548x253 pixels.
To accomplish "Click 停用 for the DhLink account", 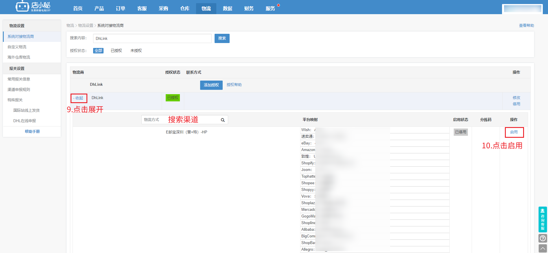I will point(516,104).
